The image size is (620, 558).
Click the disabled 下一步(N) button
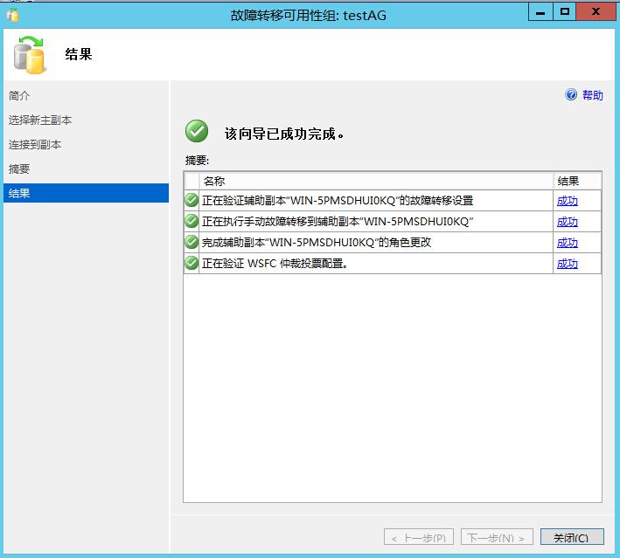(x=497, y=537)
